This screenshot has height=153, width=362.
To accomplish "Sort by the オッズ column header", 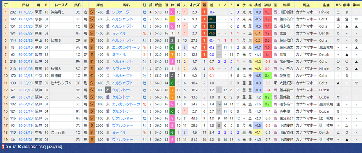I will pos(194,5).
